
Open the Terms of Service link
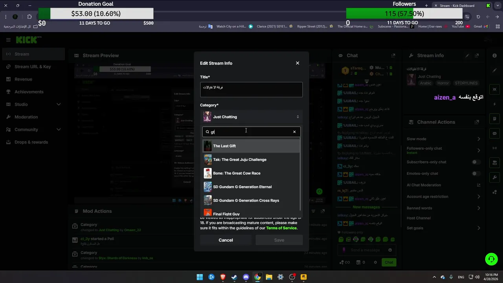coord(282,228)
